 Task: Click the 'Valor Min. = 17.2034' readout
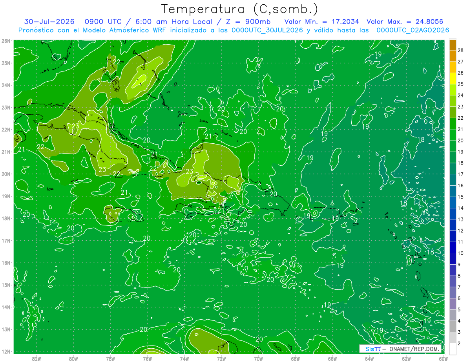(x=321, y=22)
